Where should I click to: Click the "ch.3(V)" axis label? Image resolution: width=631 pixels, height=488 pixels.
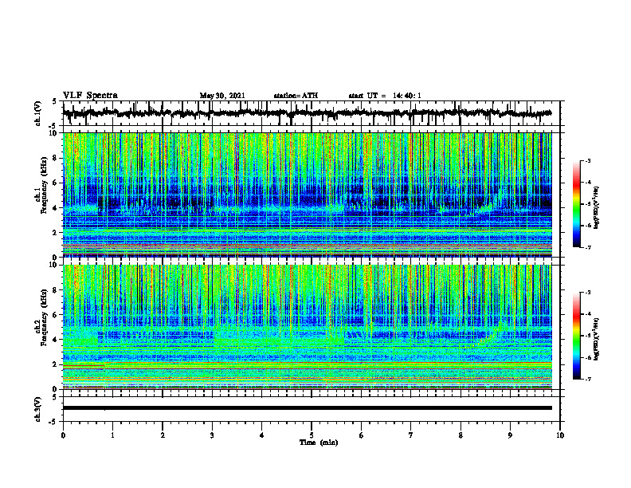pyautogui.click(x=38, y=410)
